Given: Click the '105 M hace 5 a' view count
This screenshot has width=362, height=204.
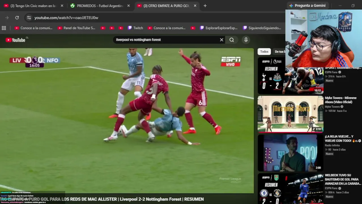Looking at the screenshot, I should click(336, 111).
